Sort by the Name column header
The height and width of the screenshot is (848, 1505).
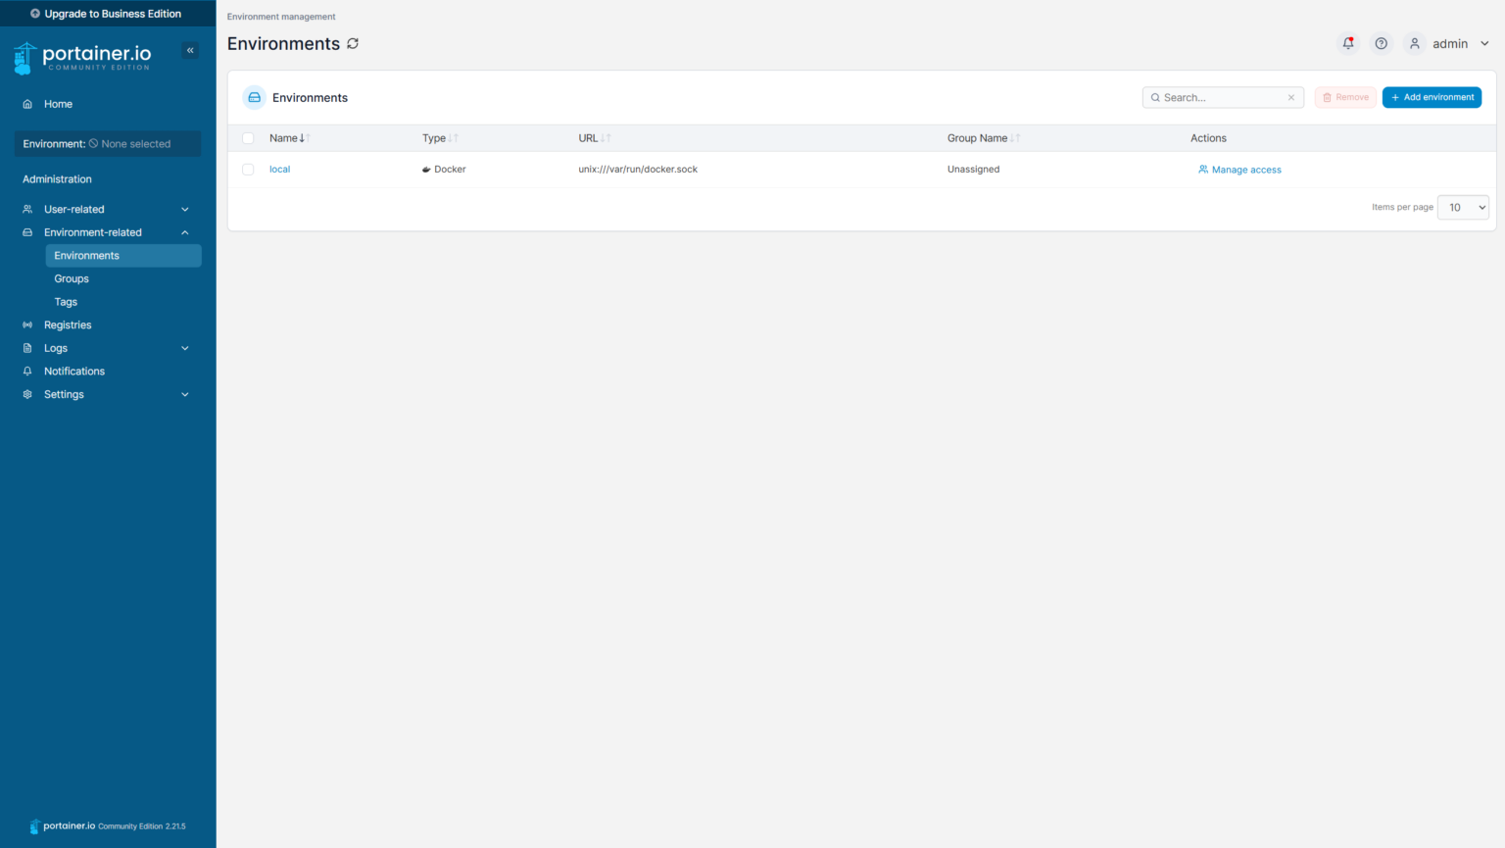point(283,138)
